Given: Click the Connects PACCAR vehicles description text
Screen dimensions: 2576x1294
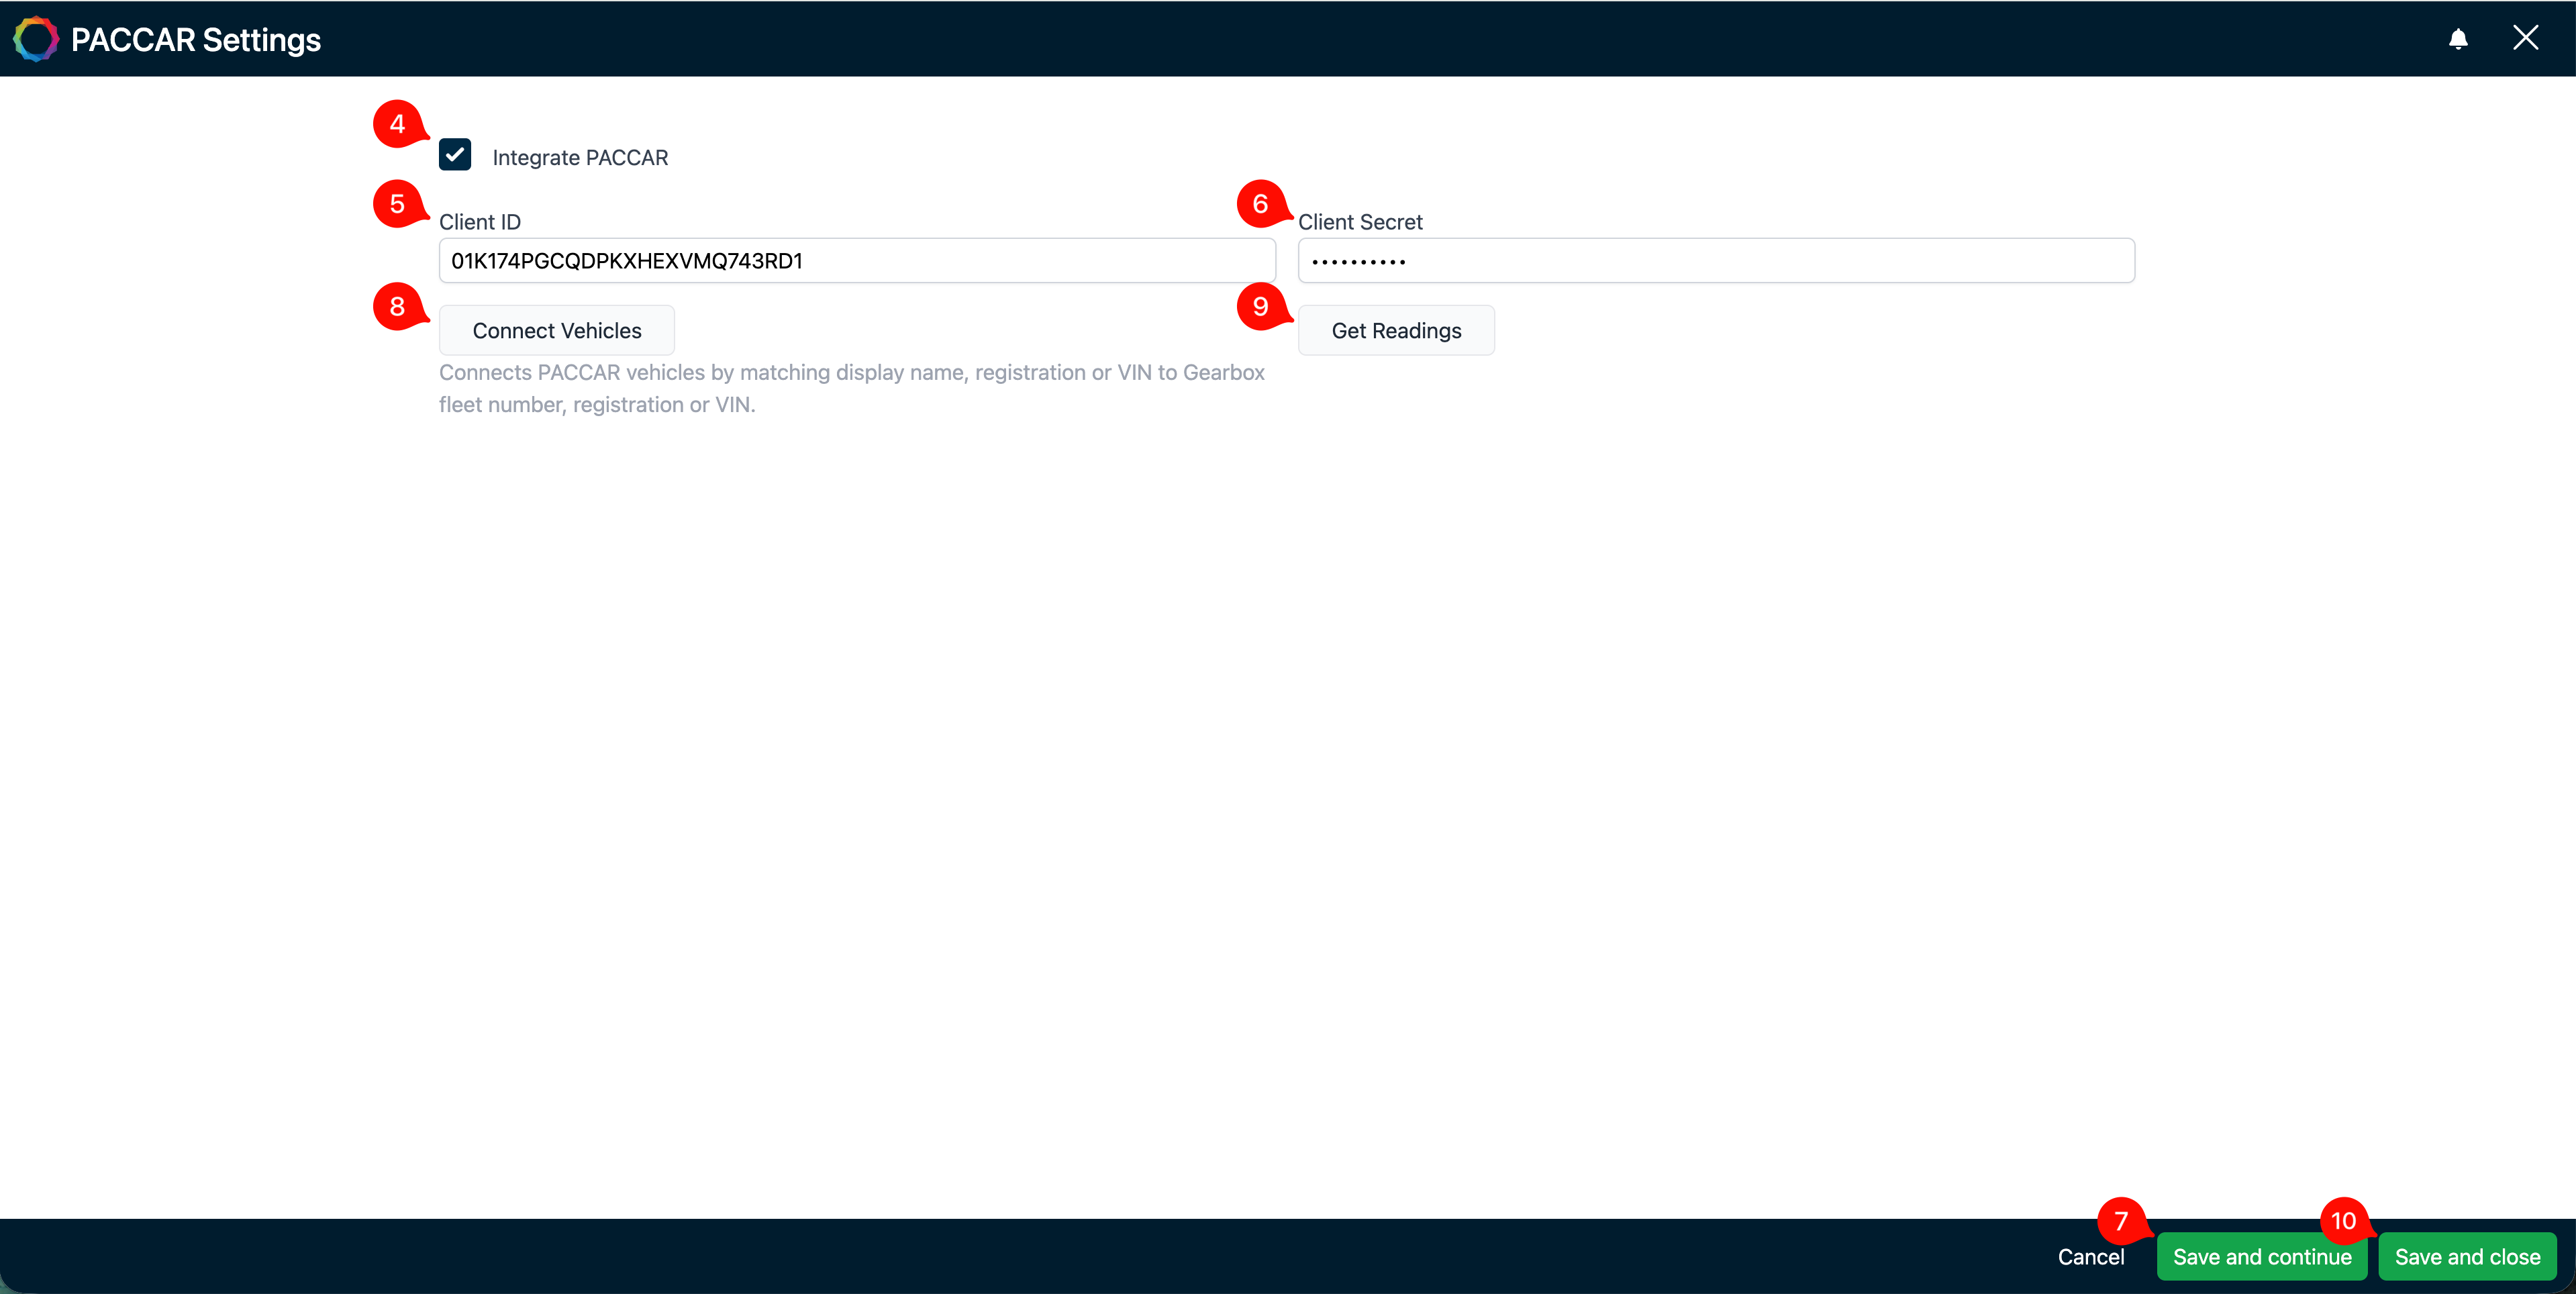Looking at the screenshot, I should coord(852,388).
